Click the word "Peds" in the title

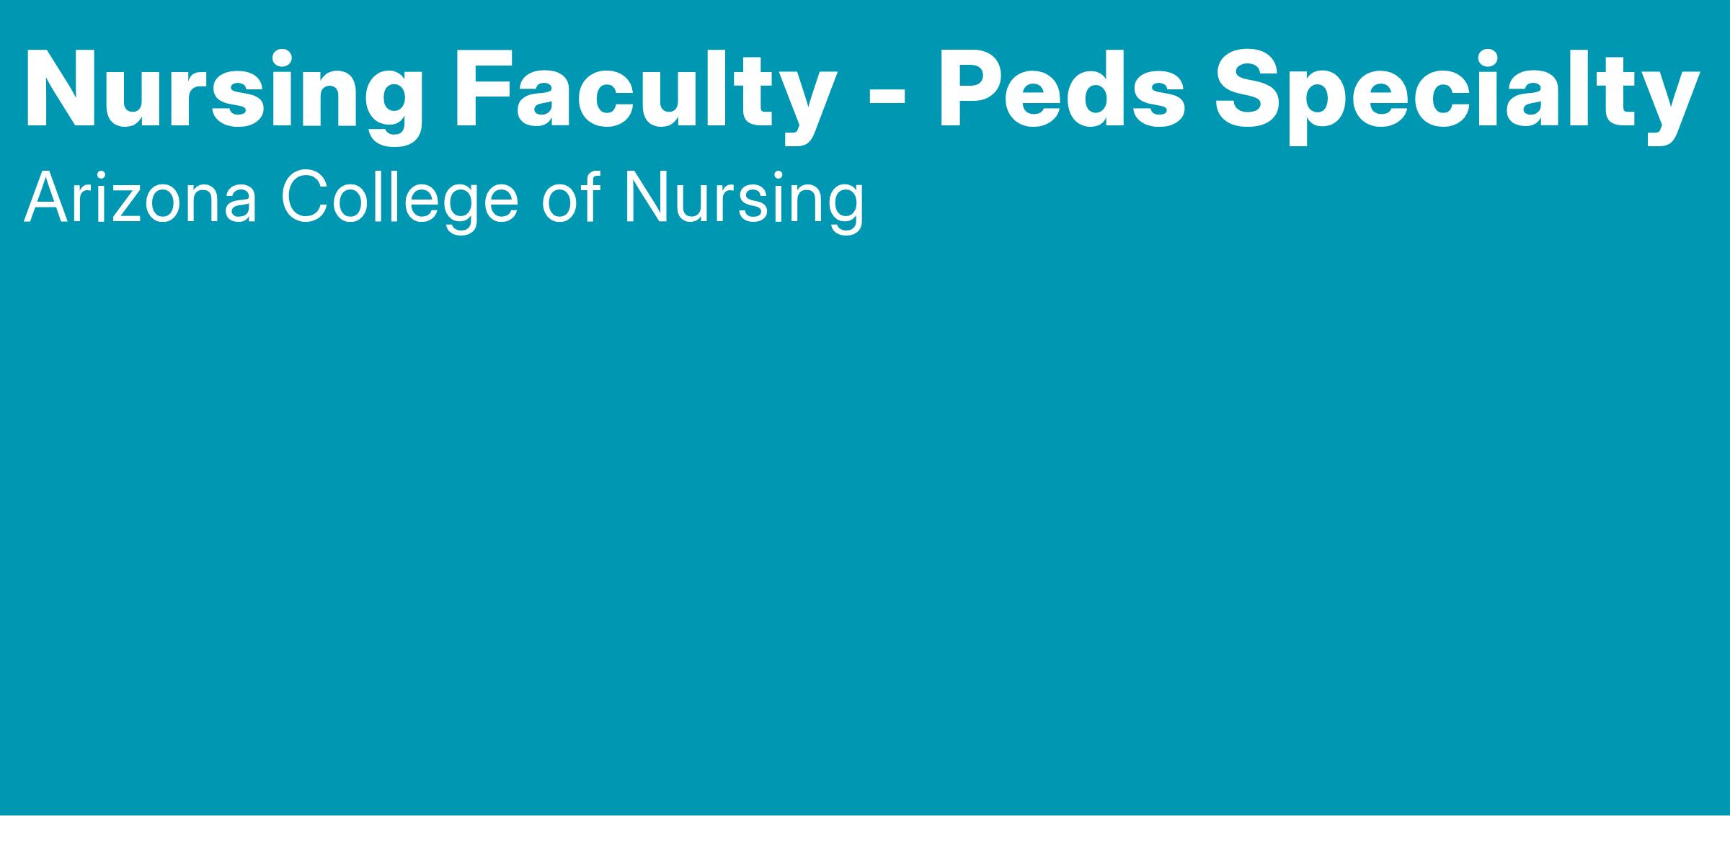click(1060, 91)
